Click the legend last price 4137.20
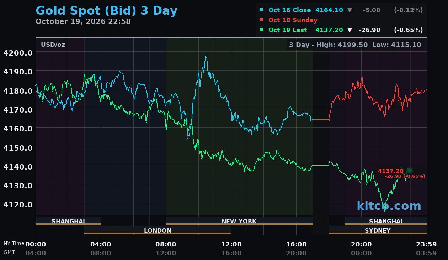The image size is (448, 260). click(x=329, y=30)
